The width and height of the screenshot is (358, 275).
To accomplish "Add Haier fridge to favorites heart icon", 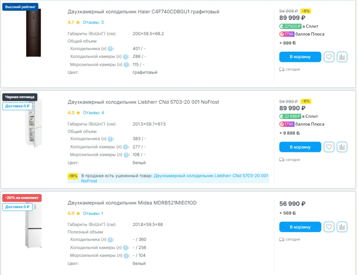I will [329, 57].
